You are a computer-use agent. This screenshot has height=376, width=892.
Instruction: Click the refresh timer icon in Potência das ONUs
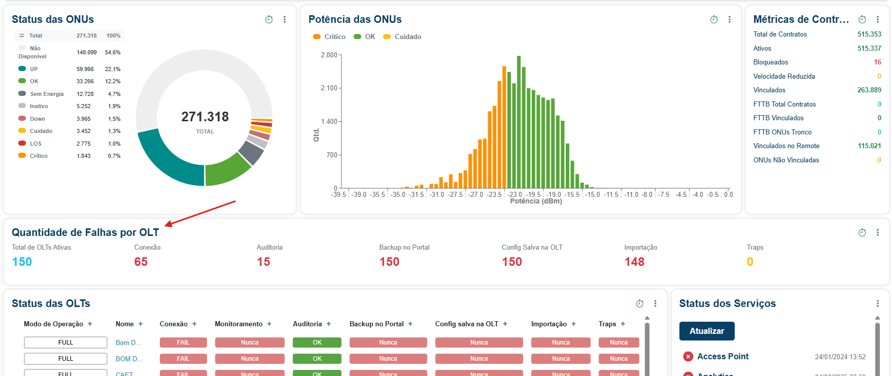click(714, 19)
